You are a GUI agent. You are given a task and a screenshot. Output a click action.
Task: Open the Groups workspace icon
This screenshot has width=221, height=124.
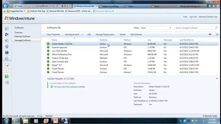(7, 34)
